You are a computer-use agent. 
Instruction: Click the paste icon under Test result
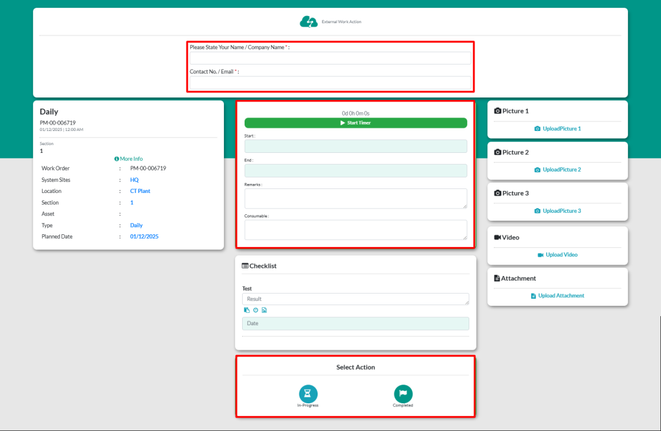pos(247,310)
